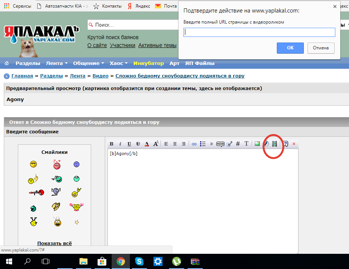Open the text color picker
The width and height of the screenshot is (349, 269).
147,144
